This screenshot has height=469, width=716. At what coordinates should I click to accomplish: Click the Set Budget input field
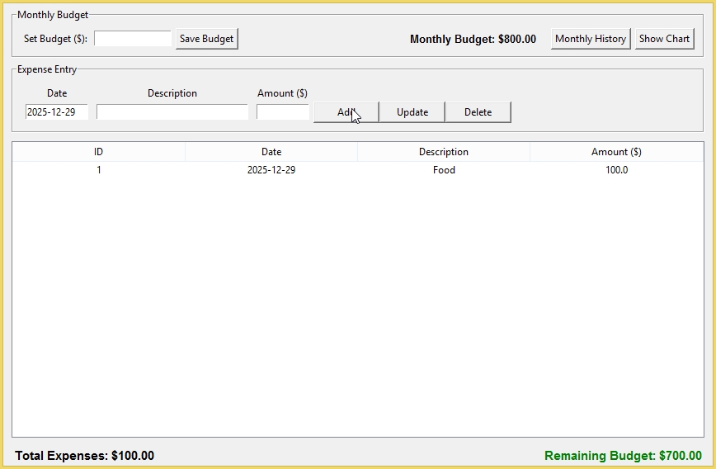[132, 39]
